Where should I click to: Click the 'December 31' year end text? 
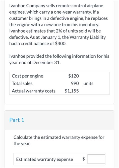[46, 62]
